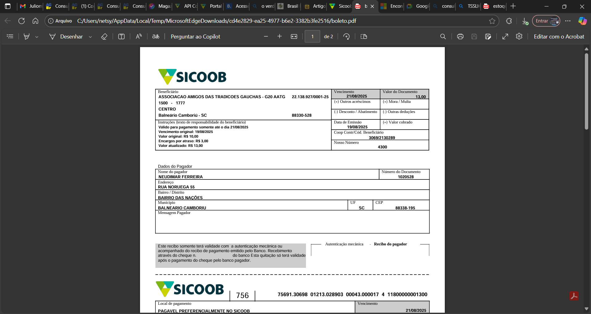The height and width of the screenshot is (314, 591).
Task: Click the Entrar sign-in button
Action: tap(546, 21)
